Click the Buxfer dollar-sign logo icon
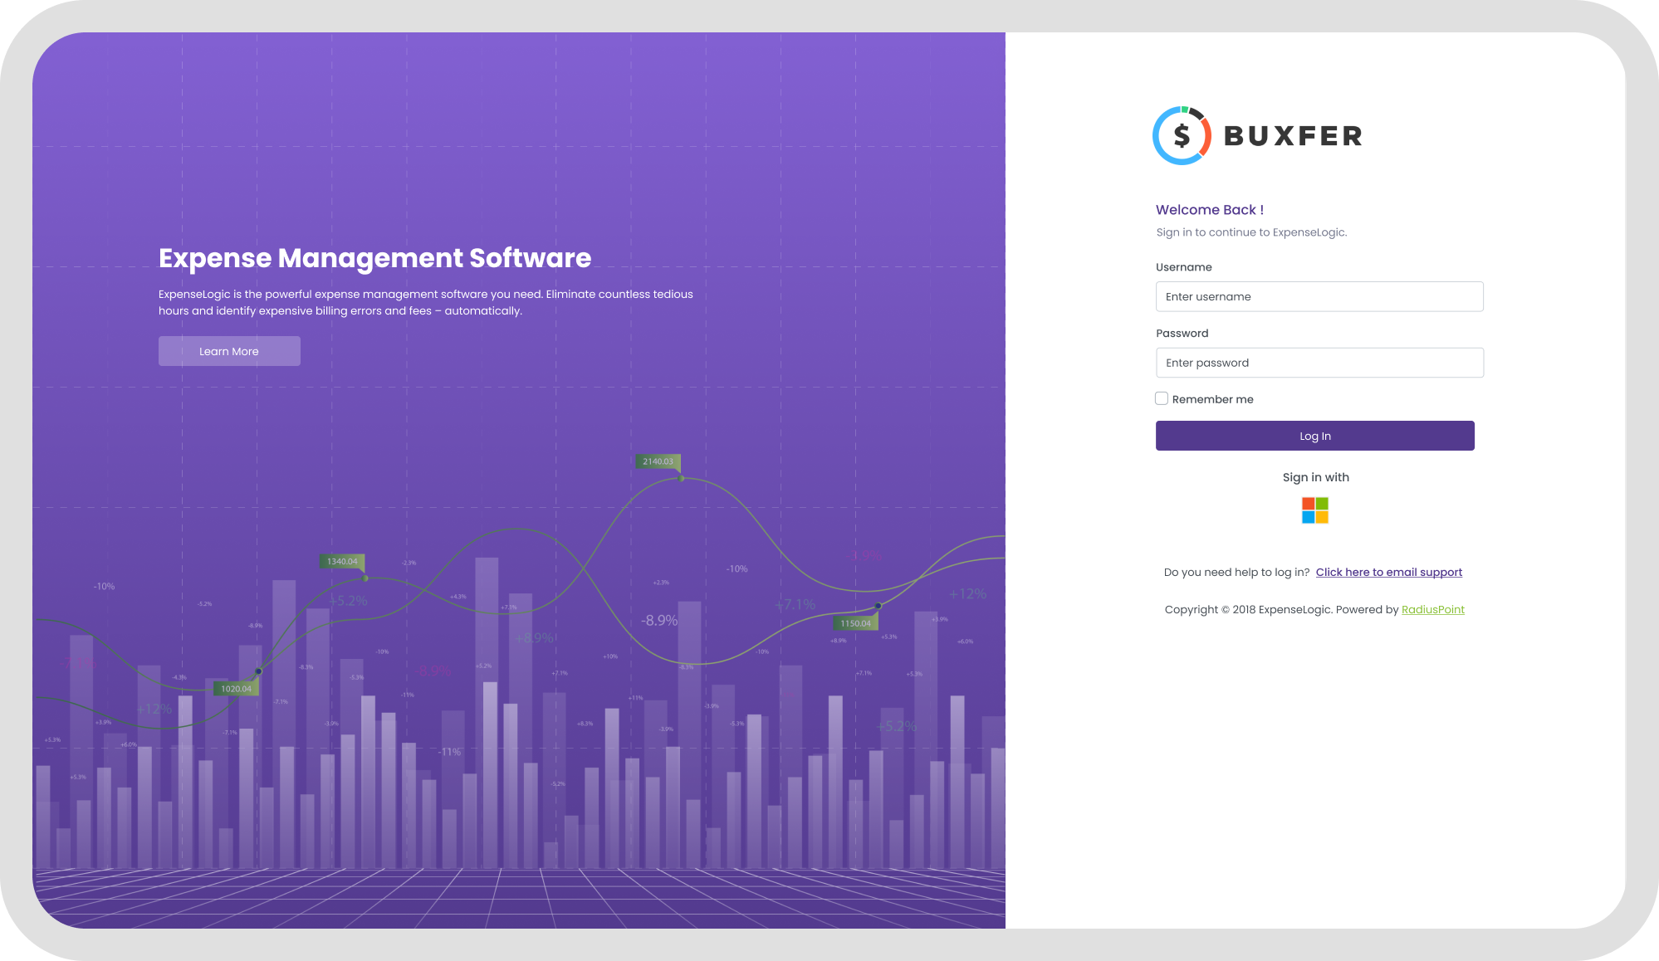Screen dimensions: 1659x961 click(x=1182, y=135)
